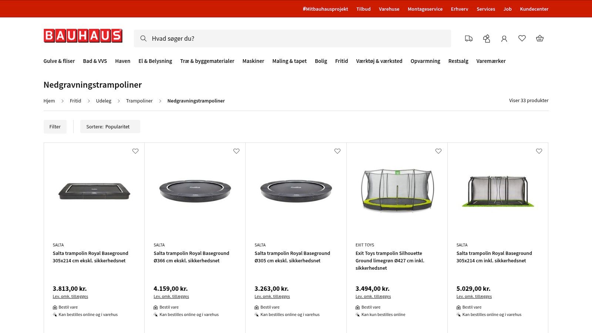Click 'Lev. omk. tillægges' under 3.494,00 kr.
The image size is (592, 333).
[x=373, y=296]
